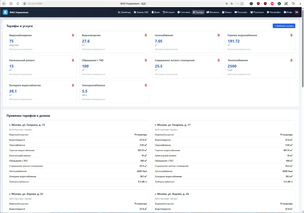Open Настройки in the navbar
Image resolution: width=304 pixels, height=213 pixels.
[274, 12]
